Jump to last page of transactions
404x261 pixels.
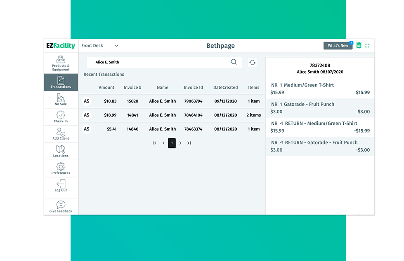point(189,143)
